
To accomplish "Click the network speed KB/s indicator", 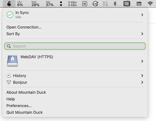I will click(x=72, y=4).
